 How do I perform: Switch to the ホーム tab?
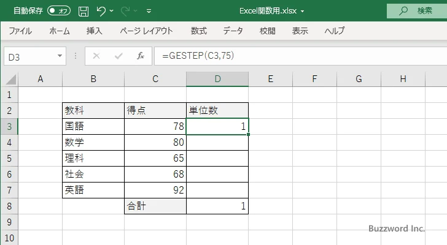pyautogui.click(x=60, y=31)
